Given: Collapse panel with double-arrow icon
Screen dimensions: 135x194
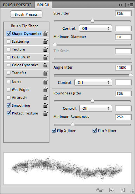Looking at the screenshot, I should (121, 5).
